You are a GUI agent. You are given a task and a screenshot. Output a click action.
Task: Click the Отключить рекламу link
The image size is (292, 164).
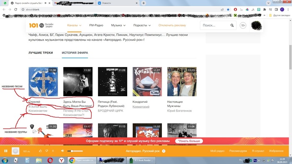(x=172, y=25)
